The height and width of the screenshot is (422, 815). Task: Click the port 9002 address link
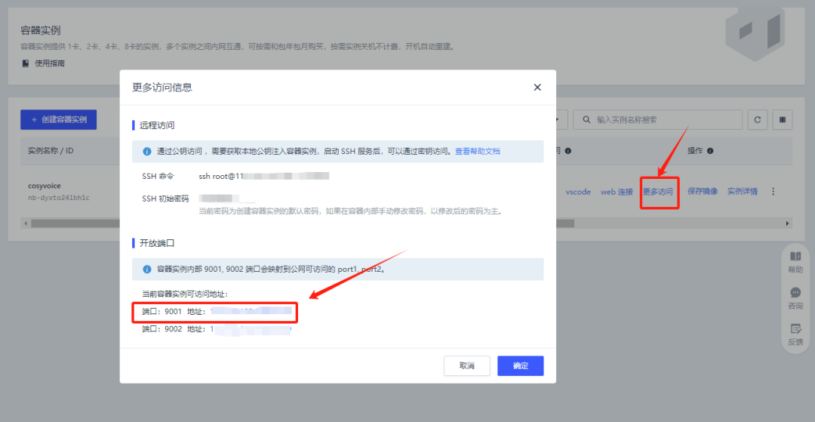[x=251, y=329]
